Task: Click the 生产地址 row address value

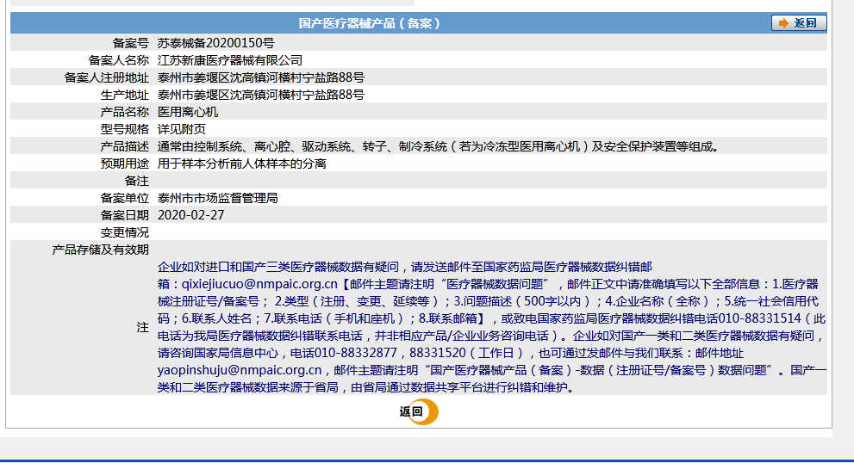Action: coord(261,95)
